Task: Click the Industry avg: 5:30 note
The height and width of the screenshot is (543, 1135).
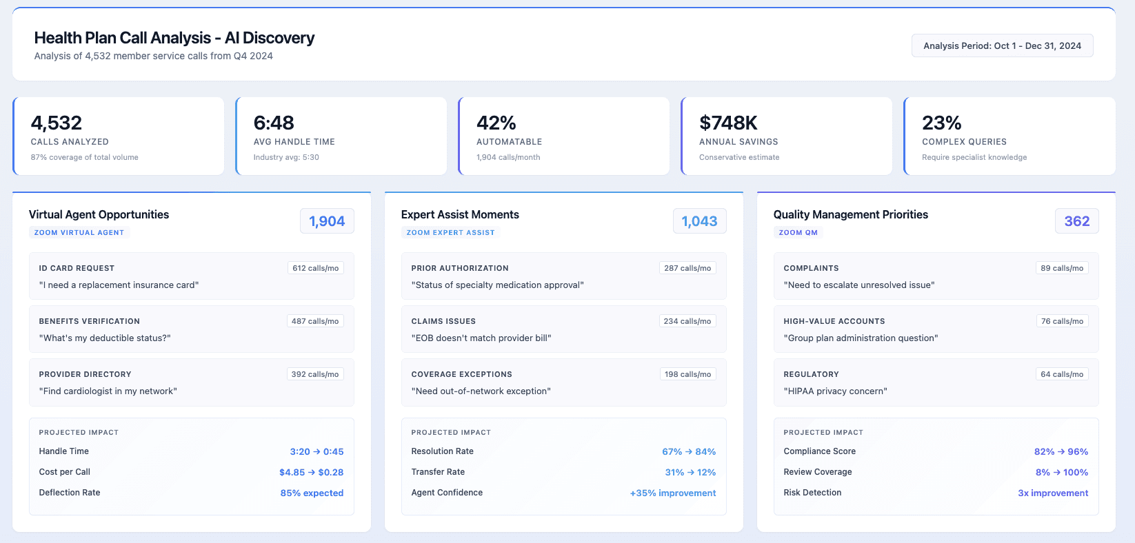Action: click(x=286, y=157)
